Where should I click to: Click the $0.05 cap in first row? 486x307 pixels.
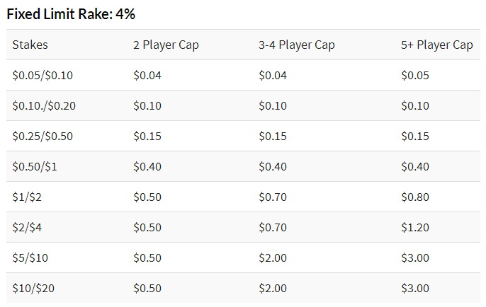[415, 75]
